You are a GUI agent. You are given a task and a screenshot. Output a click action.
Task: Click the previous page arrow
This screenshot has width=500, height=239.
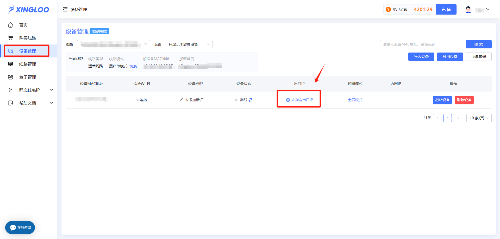click(437, 118)
